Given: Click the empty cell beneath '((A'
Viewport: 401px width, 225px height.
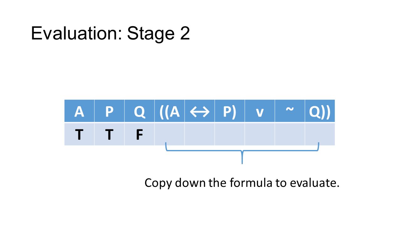Looking at the screenshot, I should click(x=169, y=134).
